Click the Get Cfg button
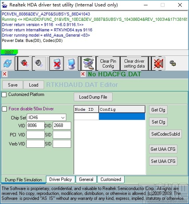The width and height of the screenshot is (189, 204). 158,110
